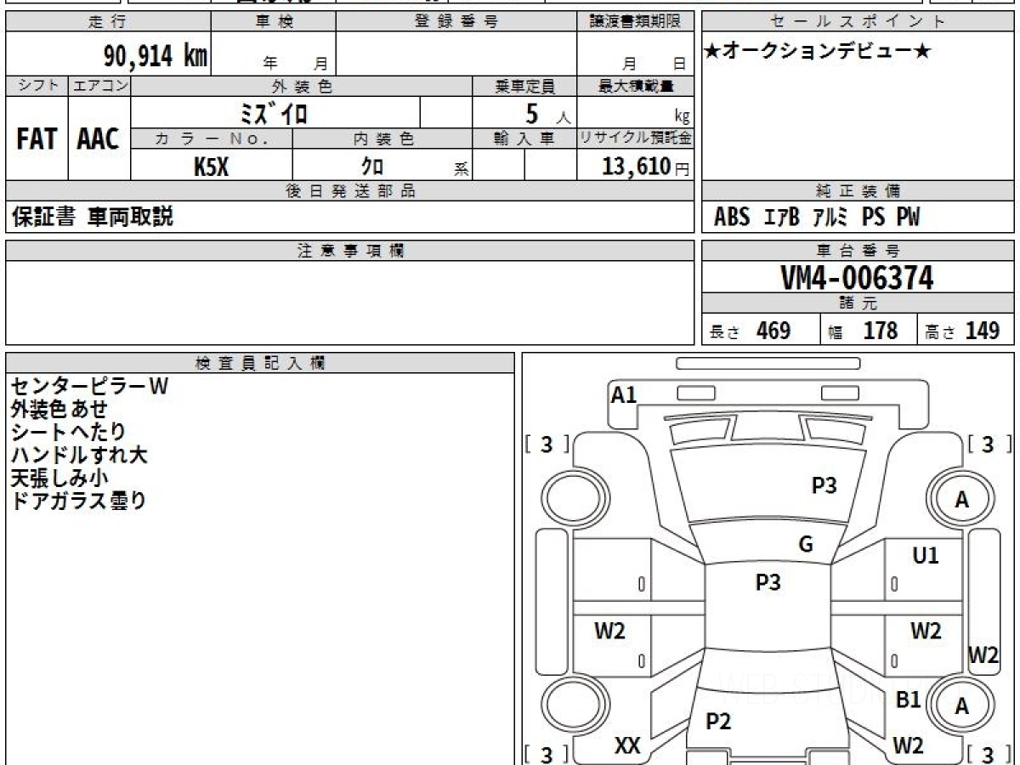
Task: Click PW in the equipment list
Action: coord(908,218)
